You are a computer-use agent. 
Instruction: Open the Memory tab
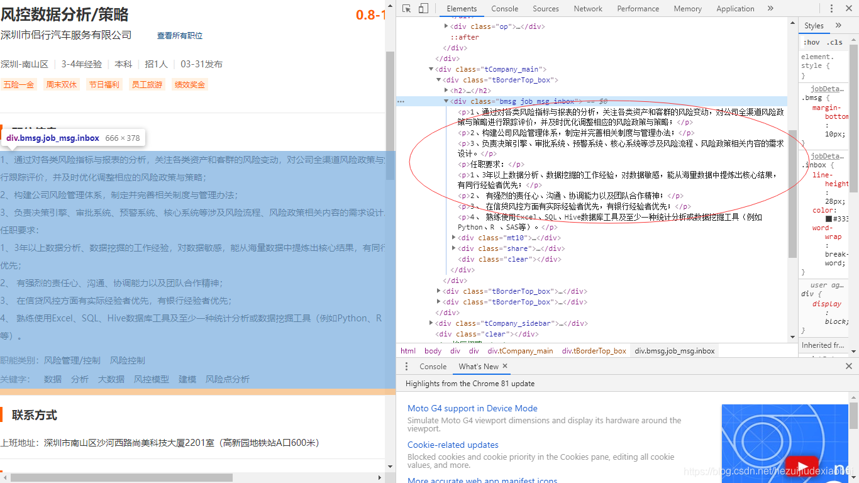[x=687, y=8]
